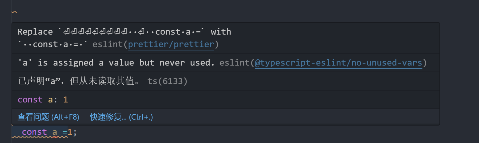
Task: Open the @typescript-eslint/no-unused-vars rule link
Action: pos(339,63)
